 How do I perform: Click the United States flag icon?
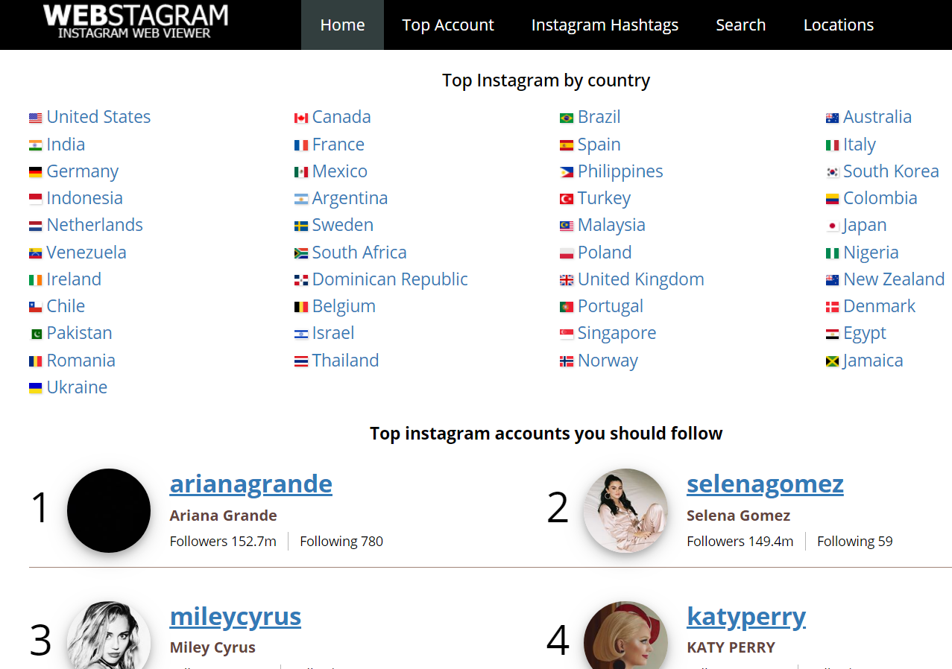point(36,118)
